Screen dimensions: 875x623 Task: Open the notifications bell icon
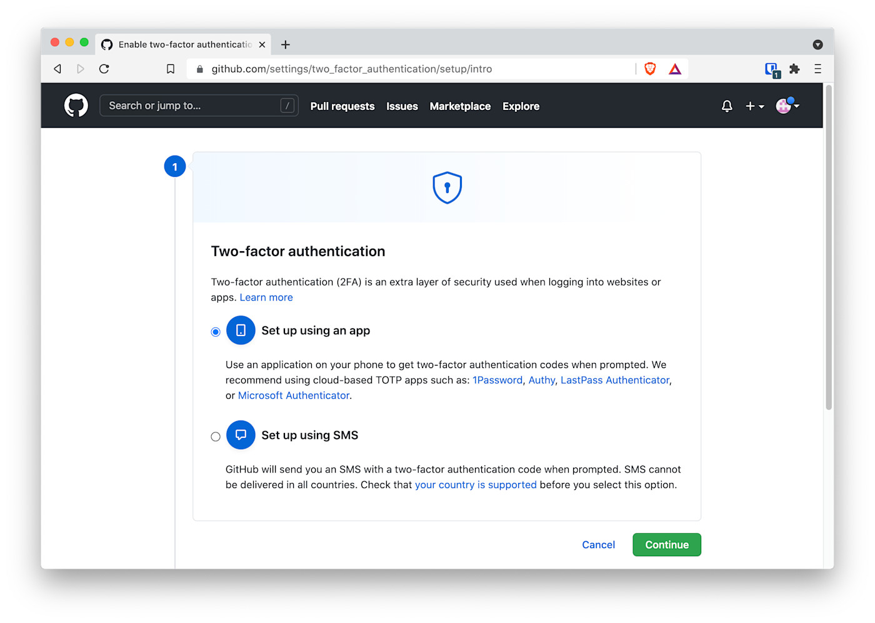[726, 106]
